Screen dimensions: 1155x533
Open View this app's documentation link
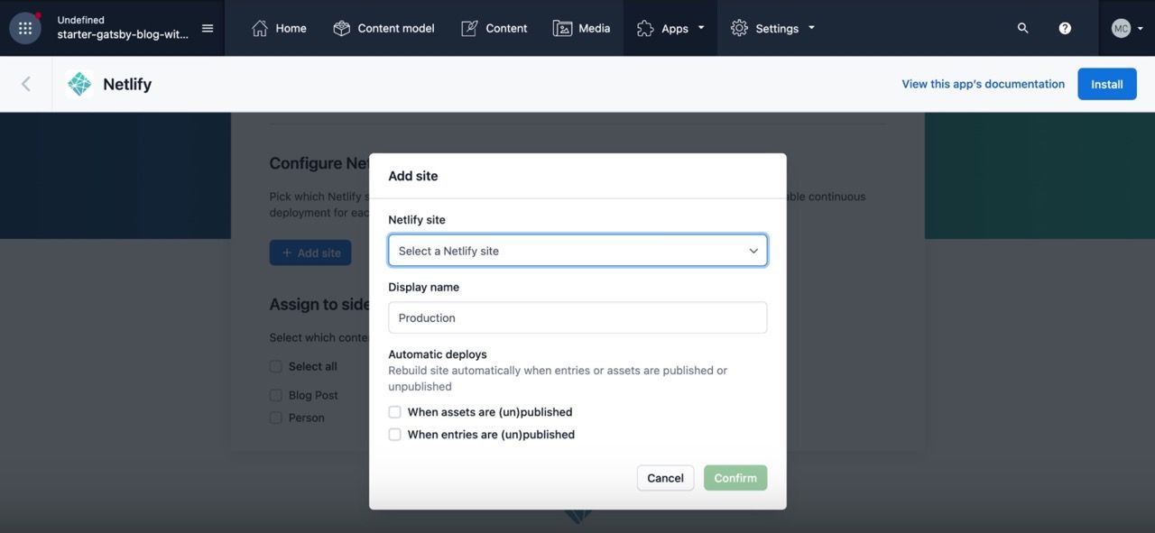984,84
